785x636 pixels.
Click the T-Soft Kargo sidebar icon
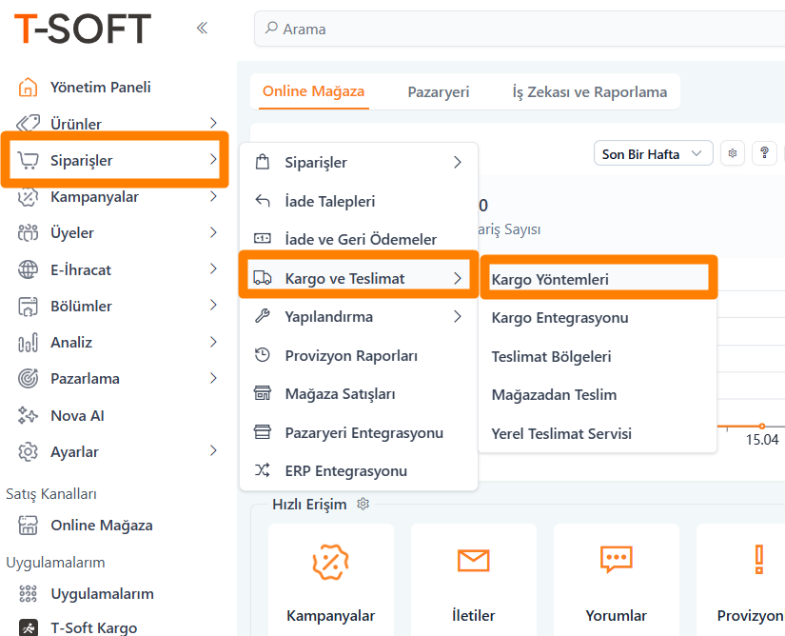[29, 627]
